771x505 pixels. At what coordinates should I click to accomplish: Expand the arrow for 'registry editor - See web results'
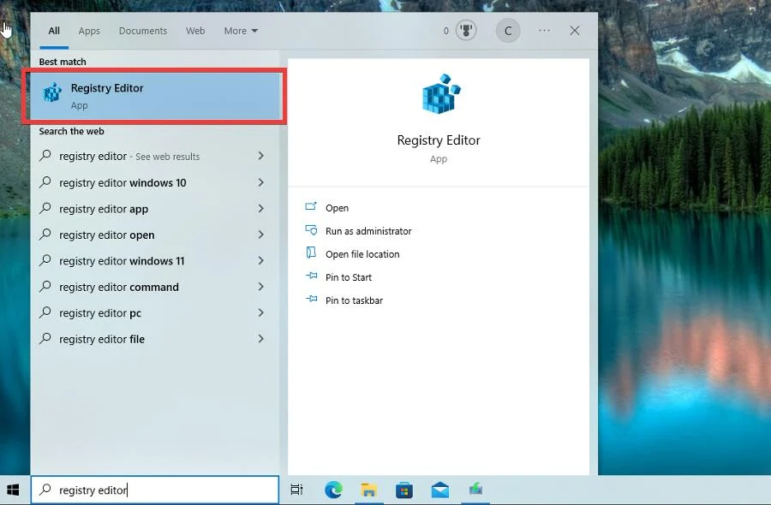[261, 156]
